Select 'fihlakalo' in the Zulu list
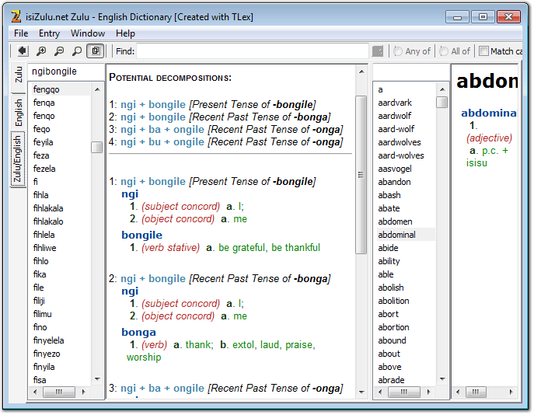Viewport: 534px width, 415px height. coord(48,221)
